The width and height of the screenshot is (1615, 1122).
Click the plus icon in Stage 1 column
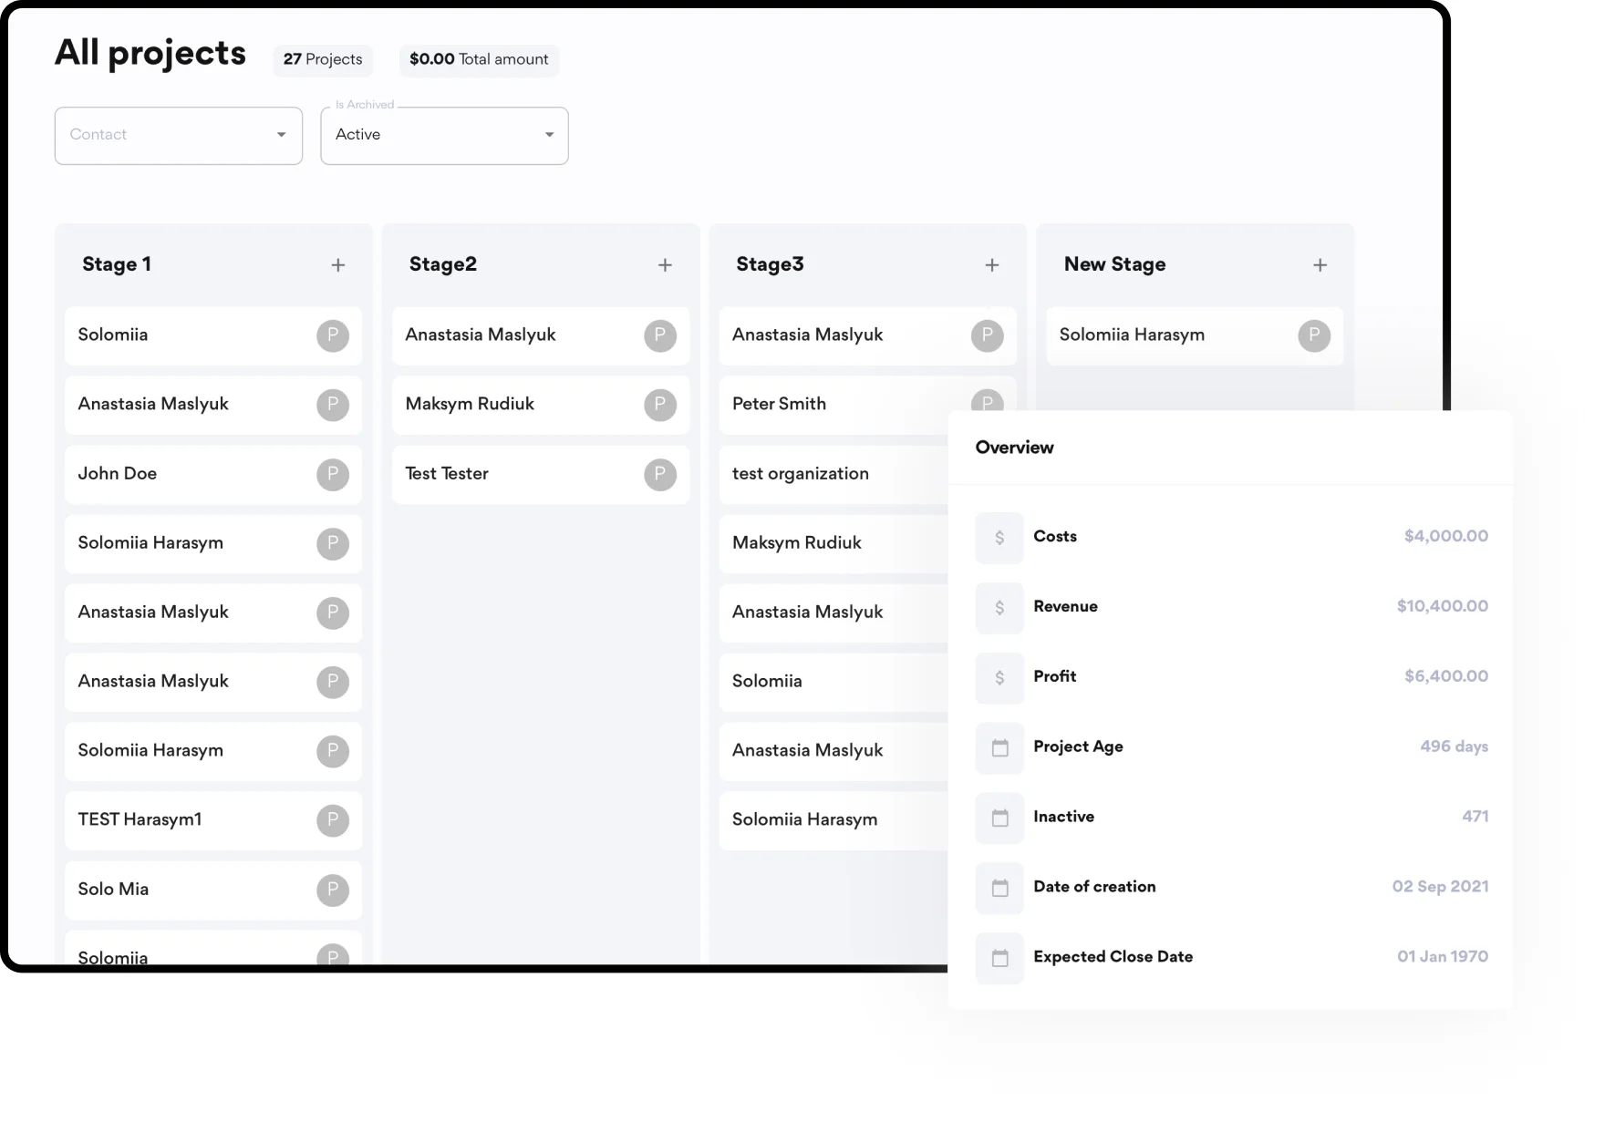(x=337, y=265)
